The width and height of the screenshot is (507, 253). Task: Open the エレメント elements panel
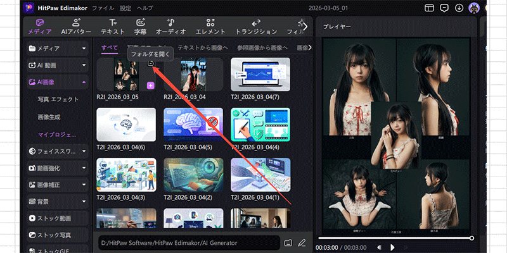click(210, 26)
